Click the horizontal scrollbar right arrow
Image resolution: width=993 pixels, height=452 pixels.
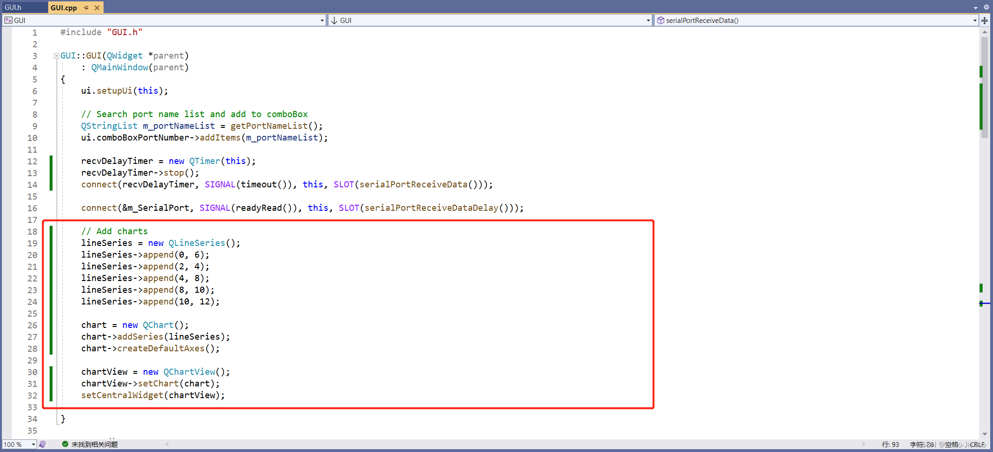point(864,444)
